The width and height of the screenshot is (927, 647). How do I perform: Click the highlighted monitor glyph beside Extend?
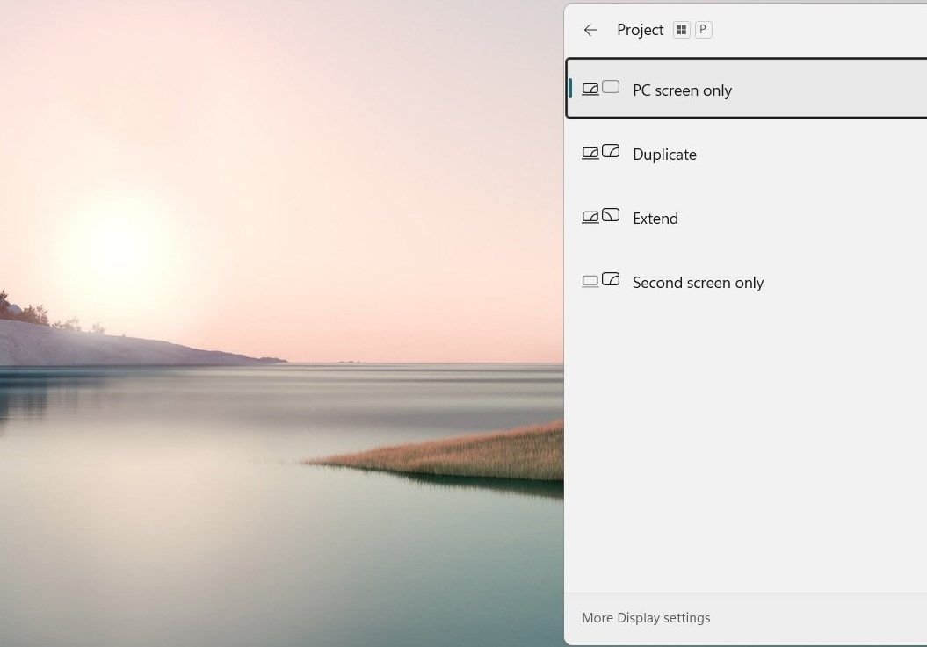610,215
